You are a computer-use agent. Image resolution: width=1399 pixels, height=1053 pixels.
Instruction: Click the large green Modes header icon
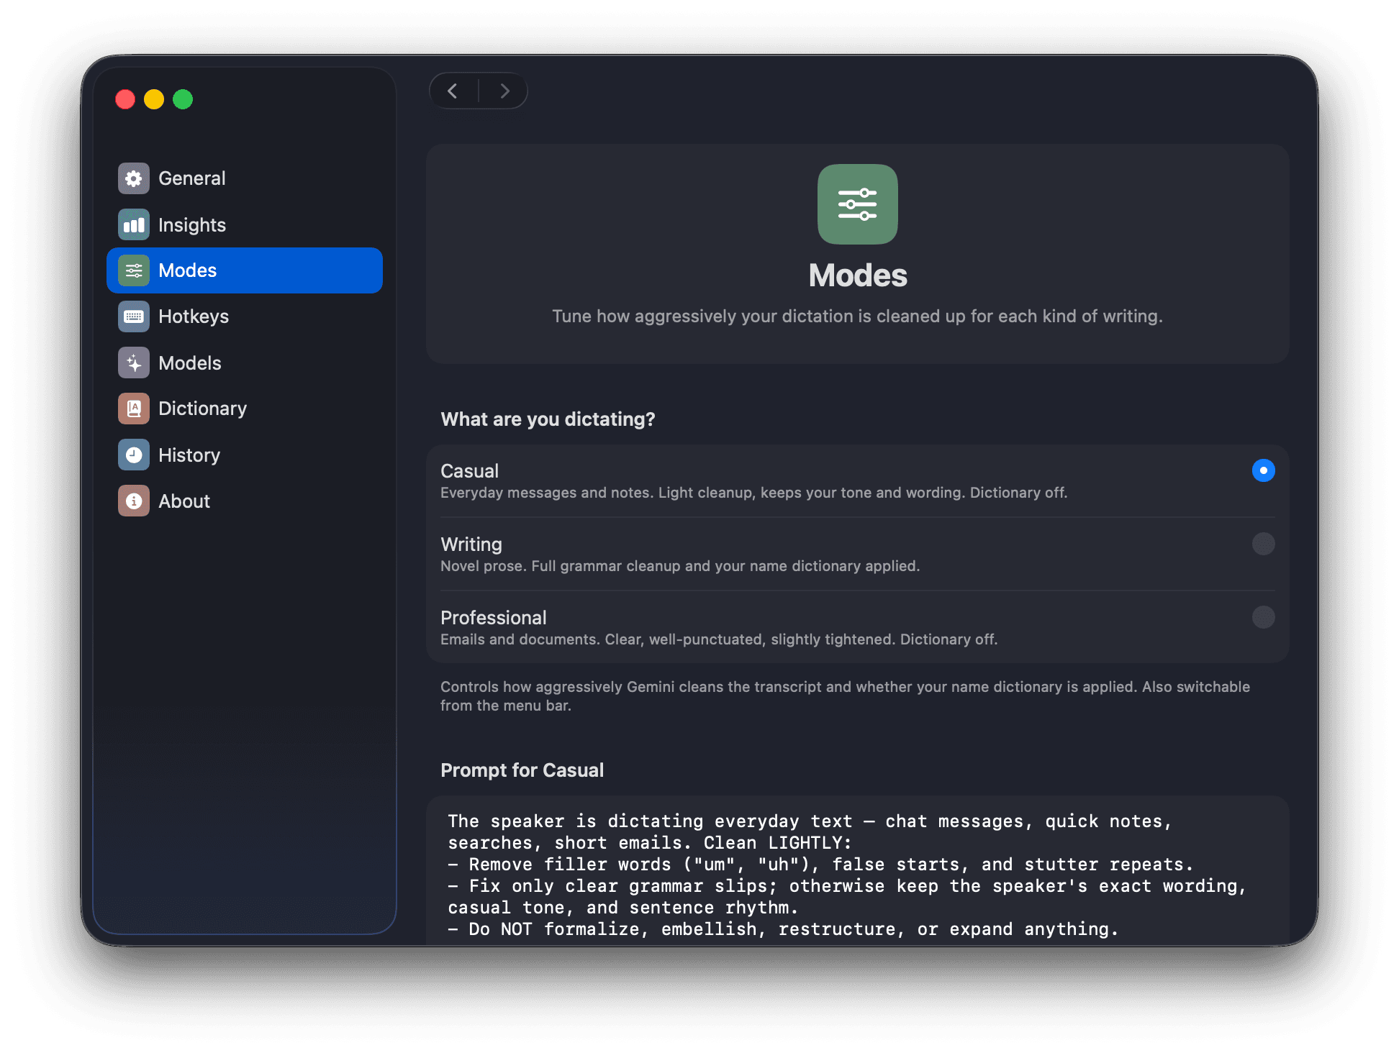(857, 204)
